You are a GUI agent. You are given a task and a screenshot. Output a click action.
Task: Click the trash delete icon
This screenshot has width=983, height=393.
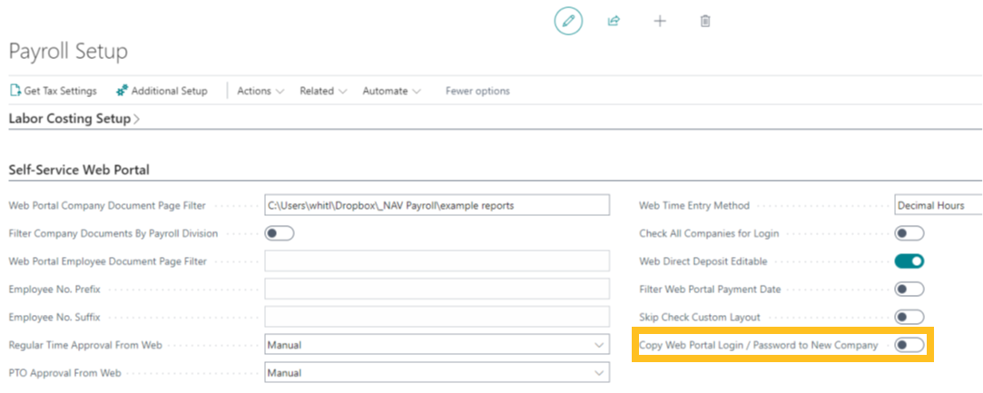pos(705,21)
